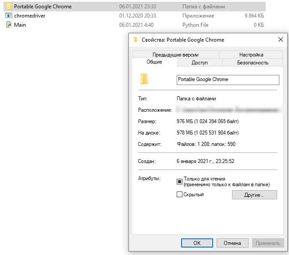Go to the "Доступ" tab
Screen dimensions: 289x255
[200, 63]
